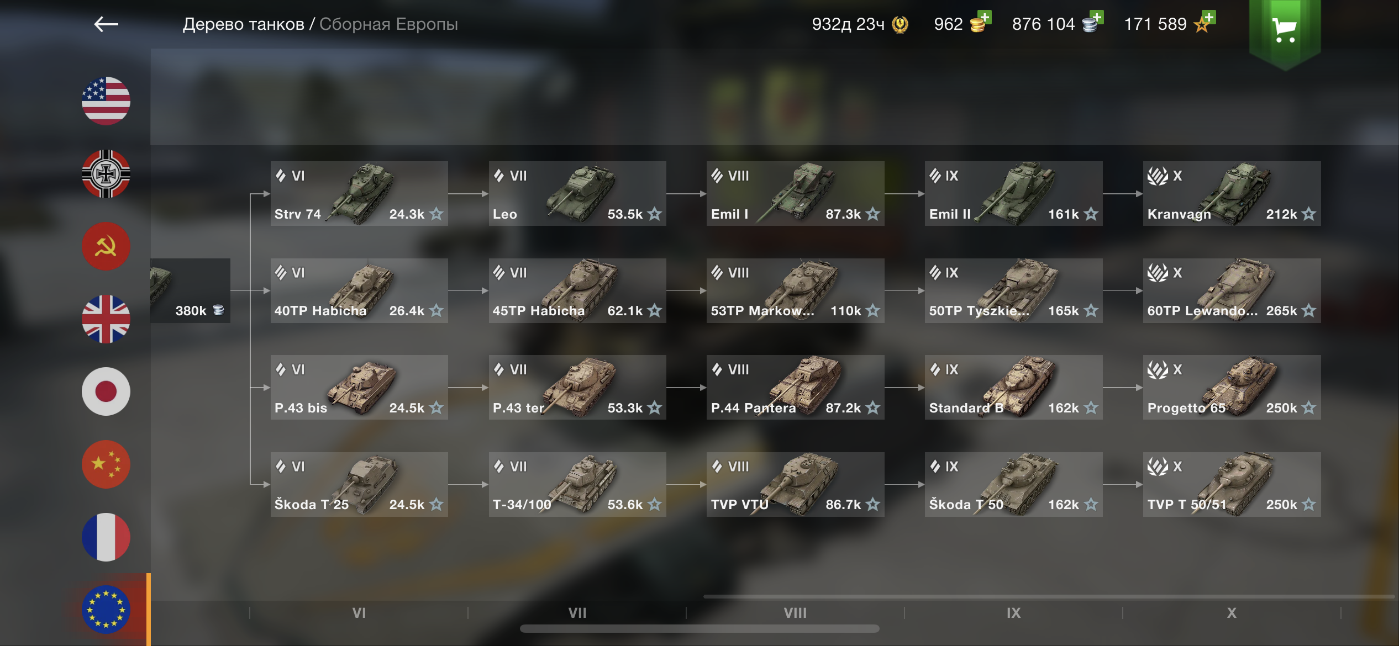
Task: Jump to tier IX on the tier bar
Action: pyautogui.click(x=1013, y=613)
